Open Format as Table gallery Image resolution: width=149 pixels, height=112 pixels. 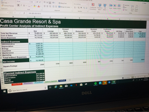[100, 7]
